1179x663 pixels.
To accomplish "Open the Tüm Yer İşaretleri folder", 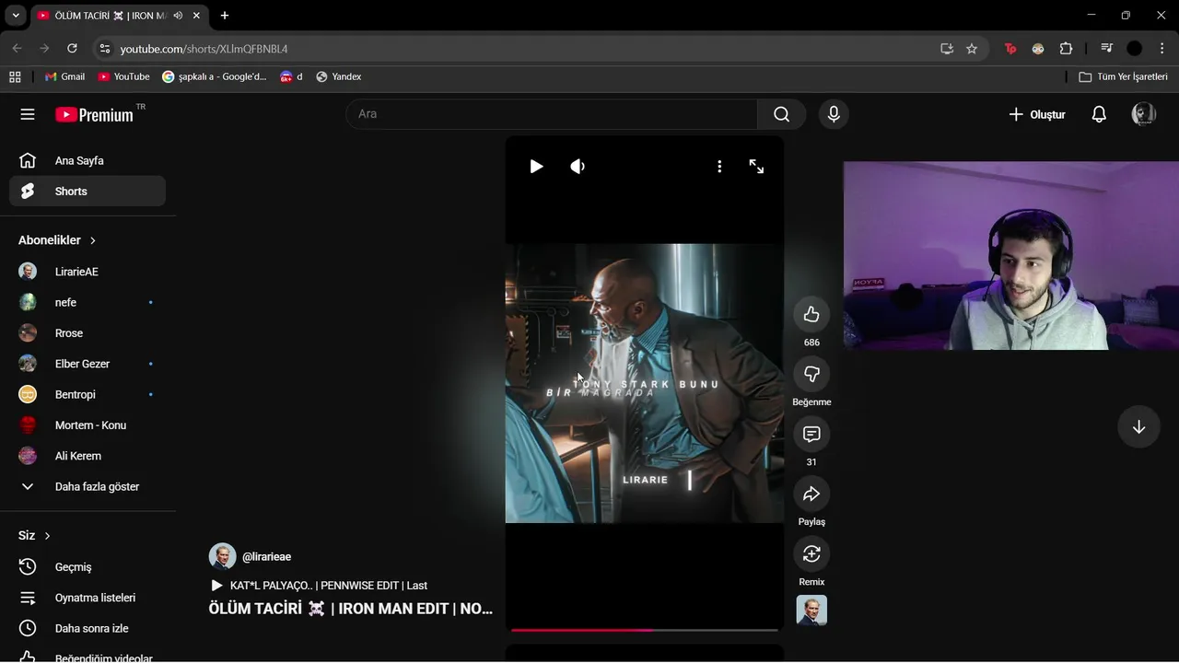I will click(1123, 77).
